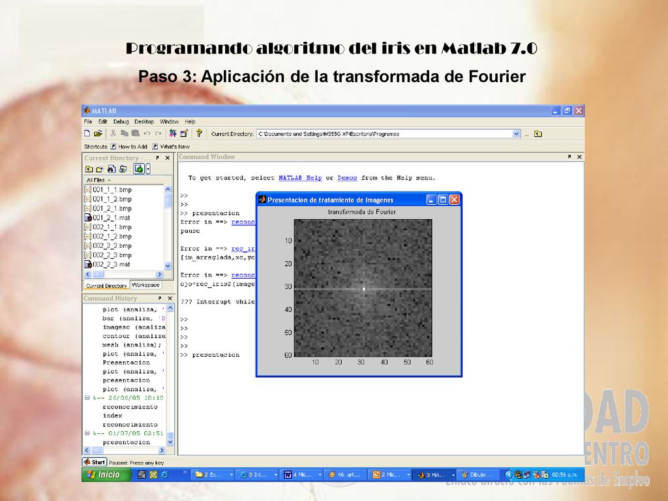This screenshot has height=501, width=668.
Task: Click the Redo arrow in toolbar
Action: click(158, 133)
